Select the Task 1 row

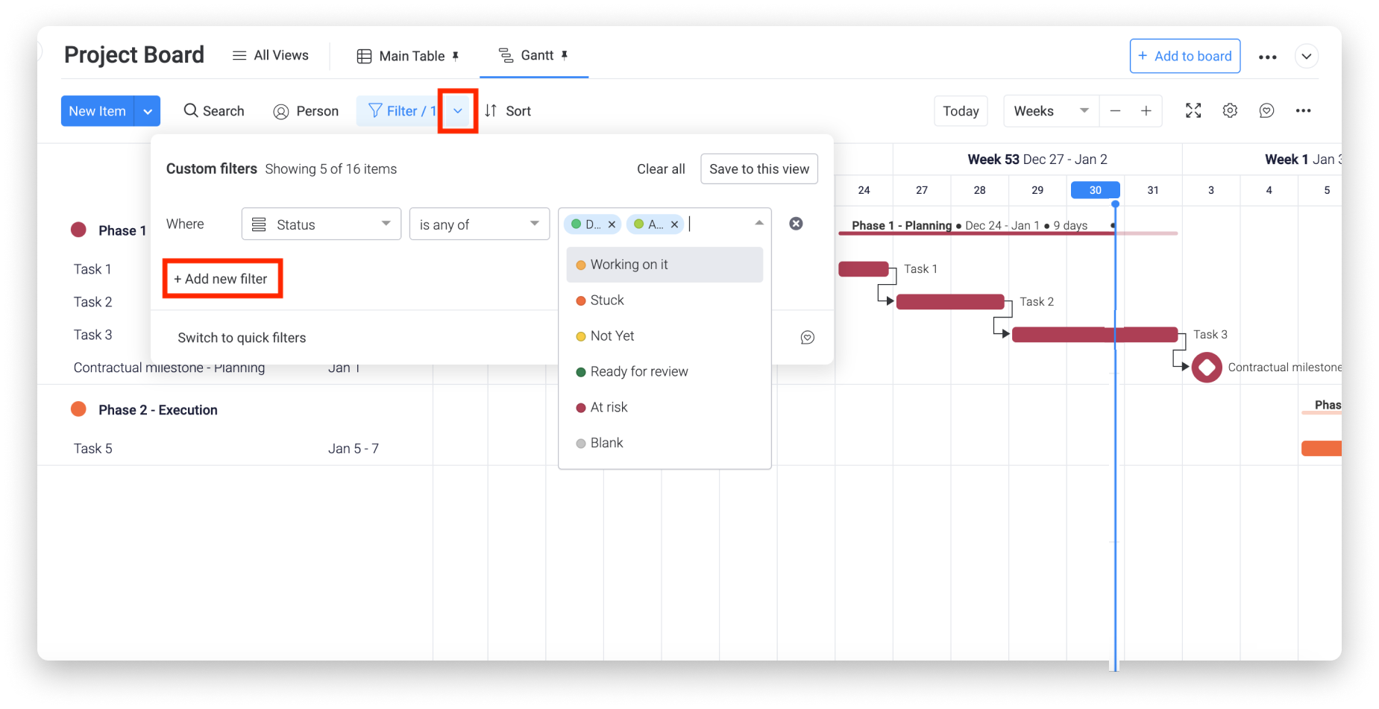92,269
